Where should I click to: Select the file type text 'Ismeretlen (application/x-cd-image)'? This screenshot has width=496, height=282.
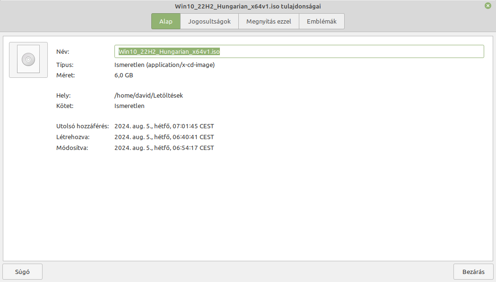point(165,65)
